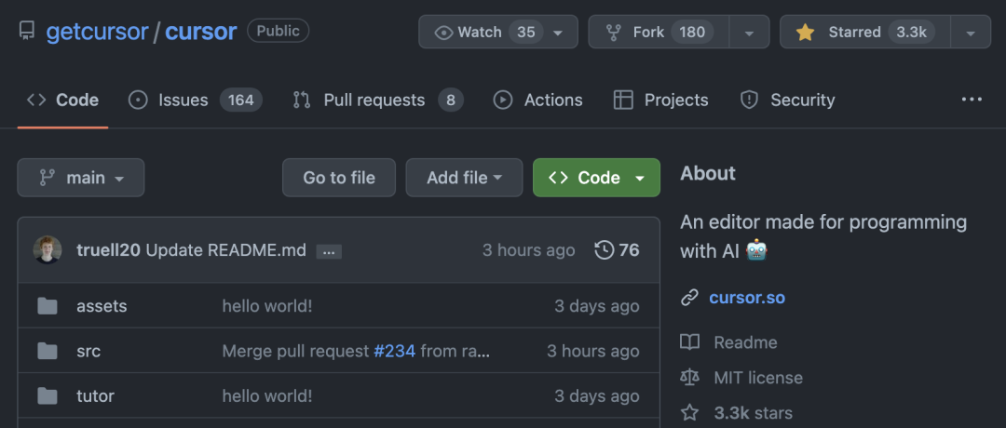Click the stars icon in About
1006x428 pixels.
(x=689, y=412)
